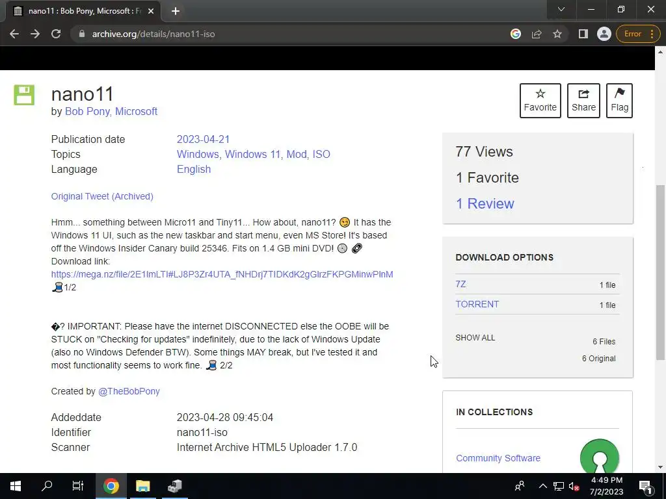Screen dimensions: 666x499
Task: Open the Community Software collection
Action: (498, 458)
